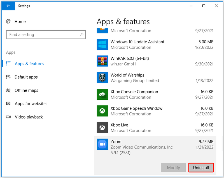Click the Home gear icon

tap(8, 22)
